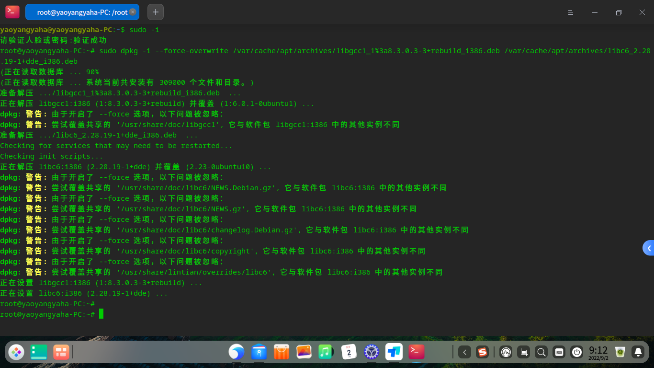Open the Launcher from the dock
Screen dimensions: 654x368
[x=16, y=352]
